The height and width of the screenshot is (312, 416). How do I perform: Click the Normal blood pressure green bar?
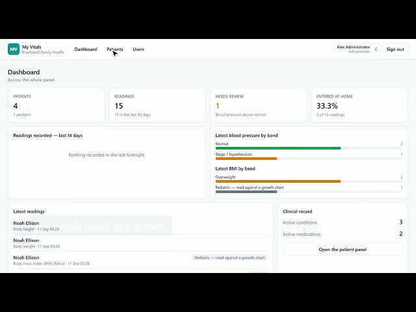278,148
